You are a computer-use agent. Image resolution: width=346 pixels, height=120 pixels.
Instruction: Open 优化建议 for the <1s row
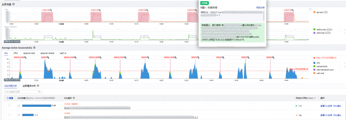337,106
